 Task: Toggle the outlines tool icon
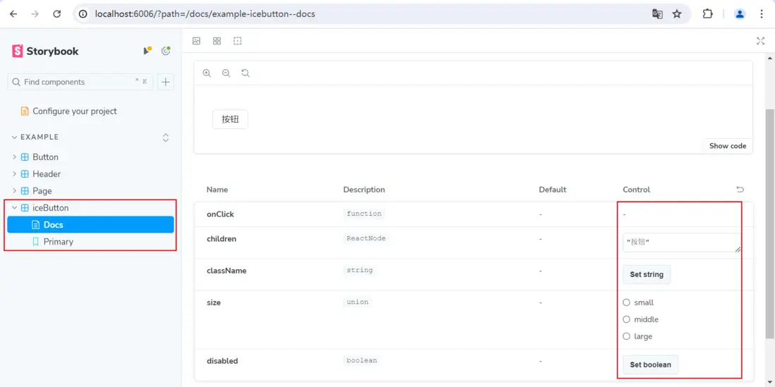coord(237,41)
